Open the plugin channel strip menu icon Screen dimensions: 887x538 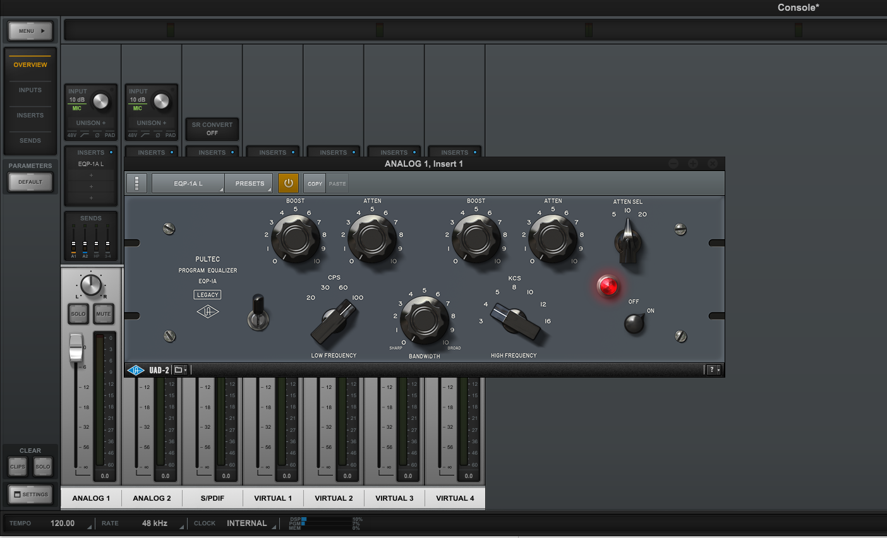[136, 183]
